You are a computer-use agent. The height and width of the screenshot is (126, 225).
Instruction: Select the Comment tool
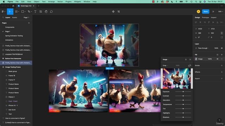pyautogui.click(x=51, y=12)
